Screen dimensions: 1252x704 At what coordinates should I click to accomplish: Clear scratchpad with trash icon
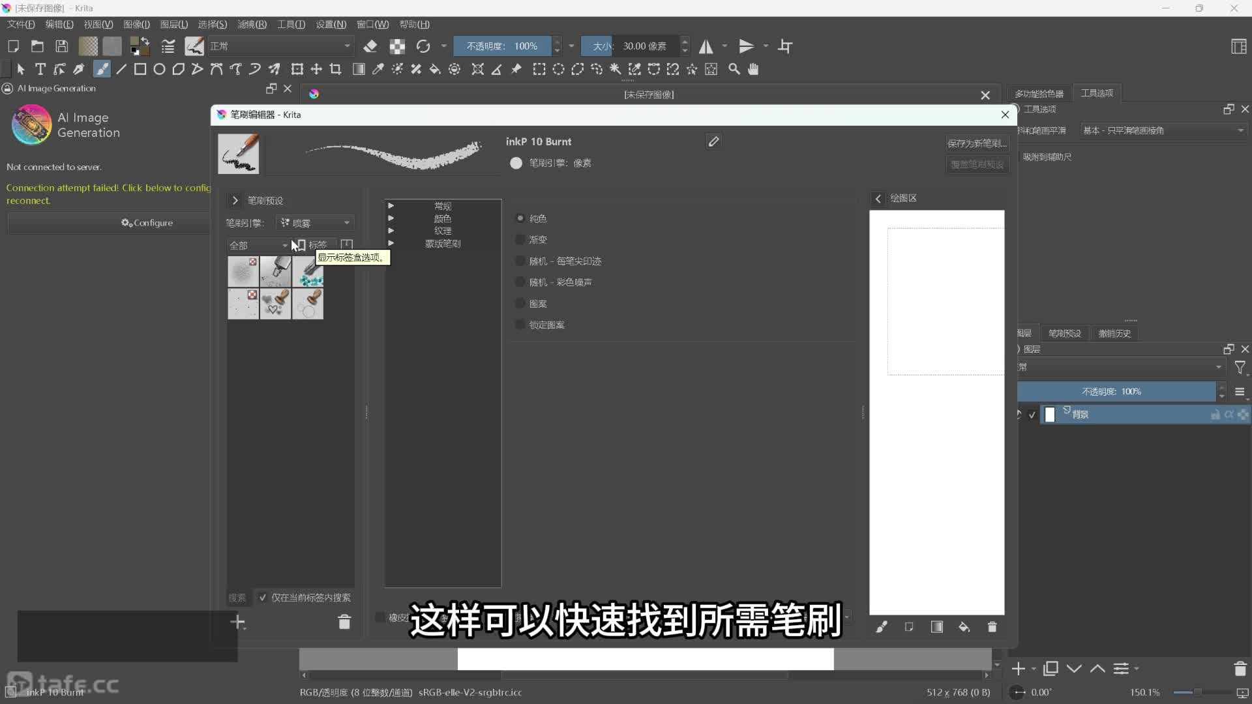(x=992, y=627)
